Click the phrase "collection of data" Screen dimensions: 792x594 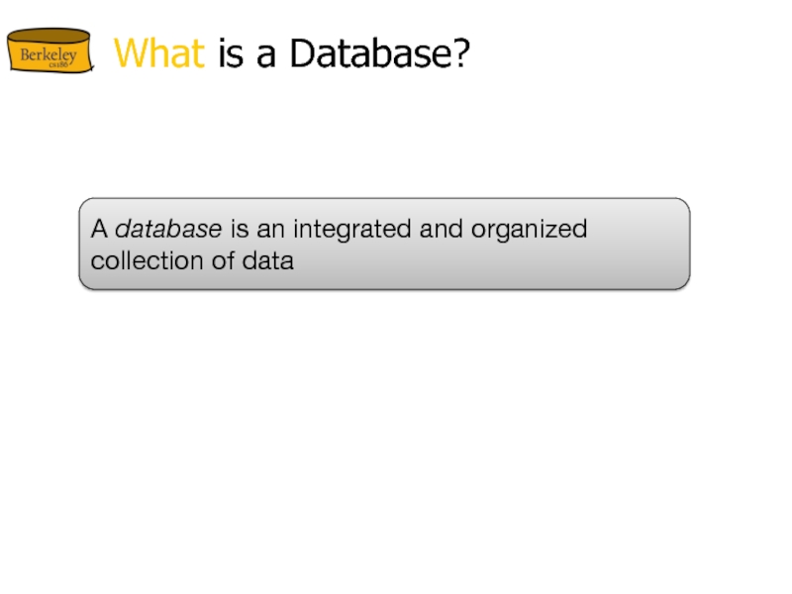click(x=192, y=261)
